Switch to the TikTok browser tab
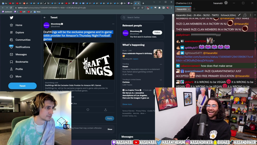This screenshot has width=257, height=145. coord(47,3)
